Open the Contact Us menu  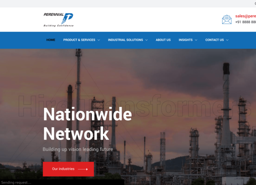tap(214, 40)
